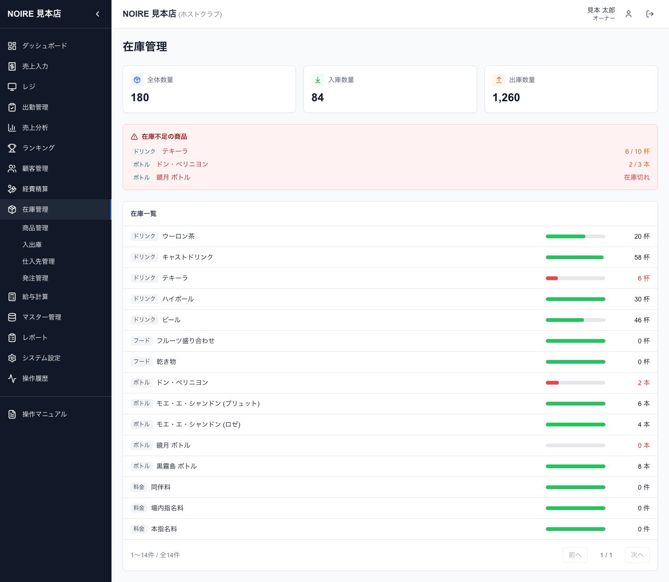Open the 売上分析 bar chart icon
Viewport: 669px width, 582px height.
(12, 128)
